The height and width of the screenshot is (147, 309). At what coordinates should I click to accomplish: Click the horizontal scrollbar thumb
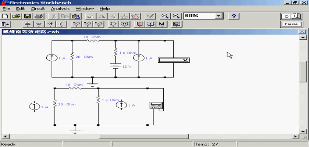tap(144, 136)
